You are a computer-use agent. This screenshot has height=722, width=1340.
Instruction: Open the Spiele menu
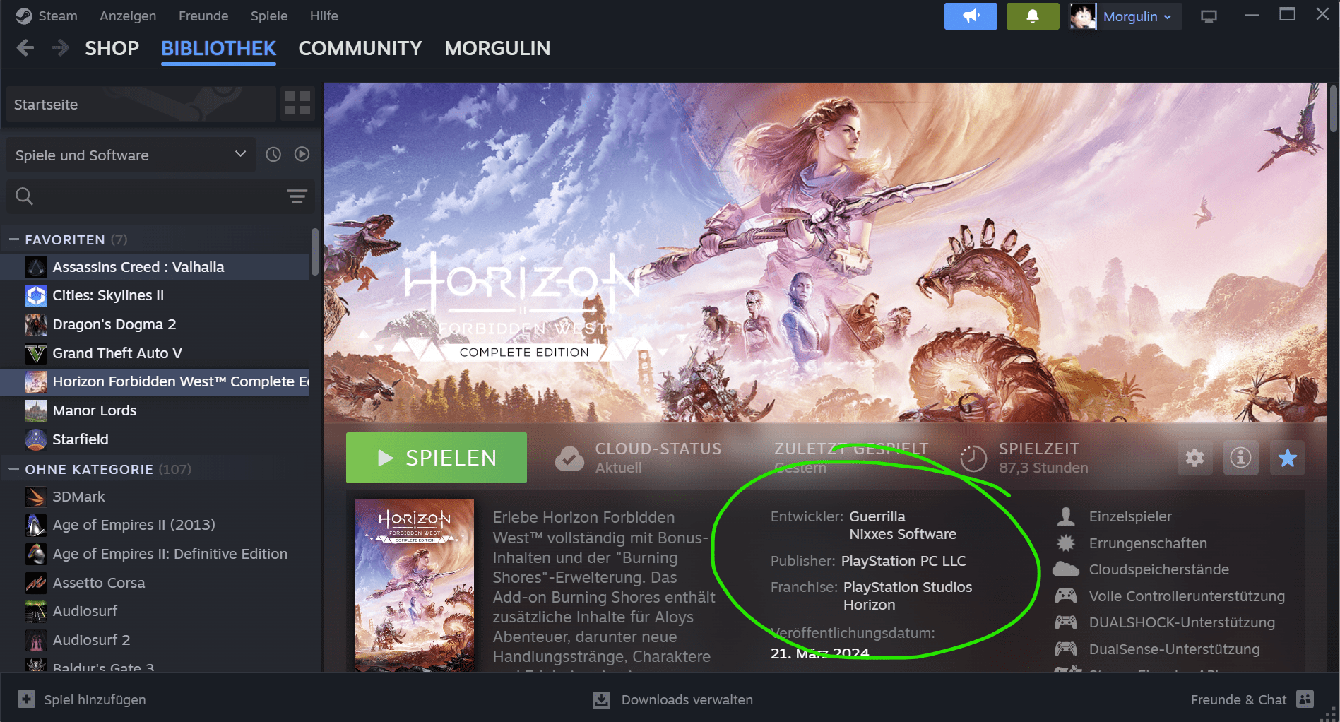point(269,16)
